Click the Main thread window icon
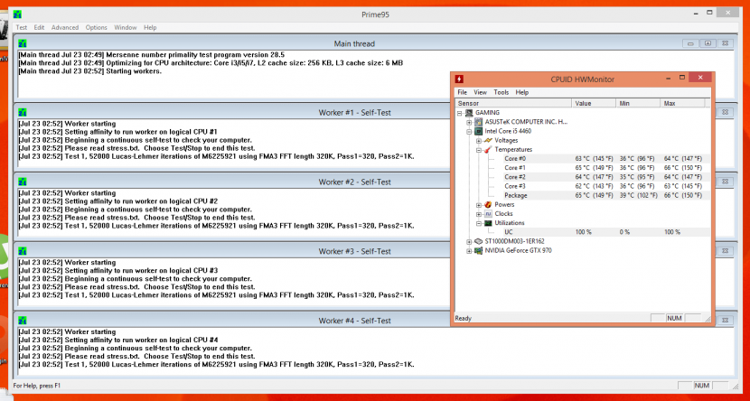This screenshot has height=401, width=750. [22, 43]
